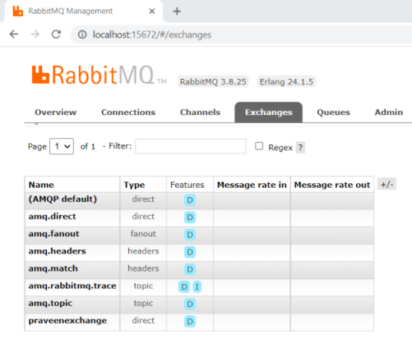Switch to the Channels tab

[x=200, y=112]
